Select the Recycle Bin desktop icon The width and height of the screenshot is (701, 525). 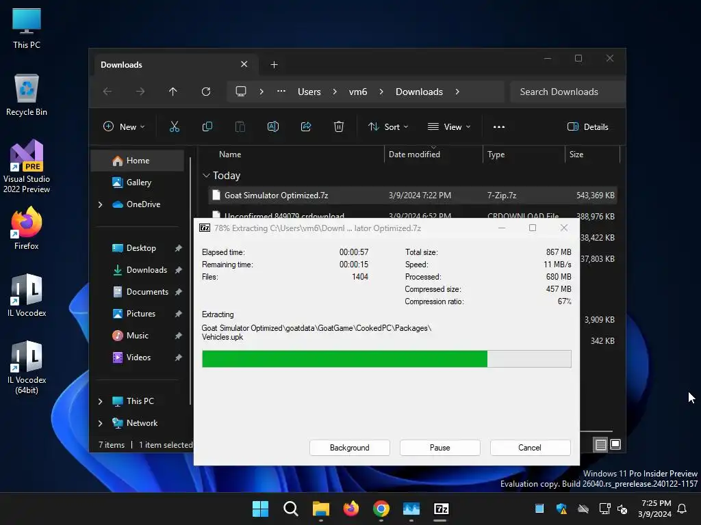[x=27, y=95]
